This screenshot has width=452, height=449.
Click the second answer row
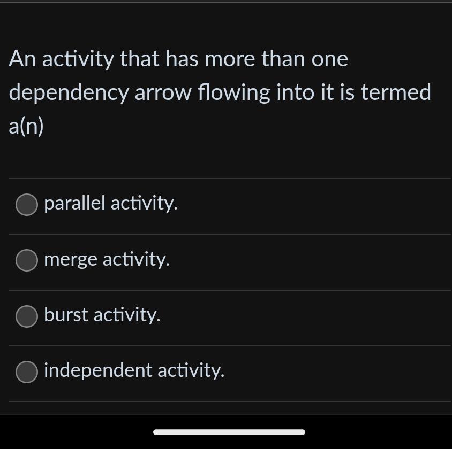pos(226,261)
